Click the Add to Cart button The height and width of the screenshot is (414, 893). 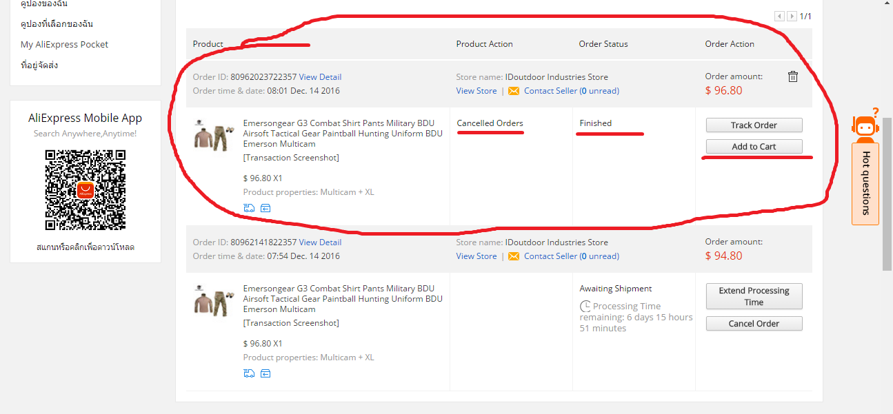point(754,147)
